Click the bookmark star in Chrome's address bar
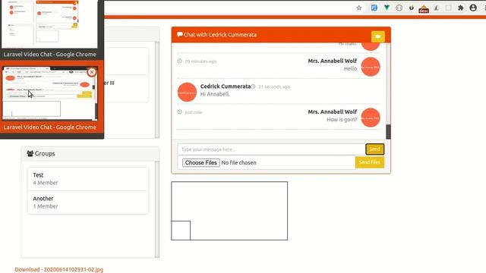 pyautogui.click(x=359, y=8)
